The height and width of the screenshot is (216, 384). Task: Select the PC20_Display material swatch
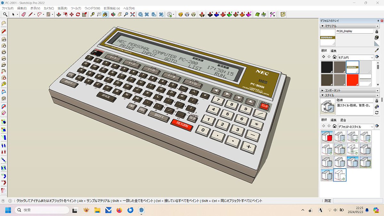[x=352, y=67]
